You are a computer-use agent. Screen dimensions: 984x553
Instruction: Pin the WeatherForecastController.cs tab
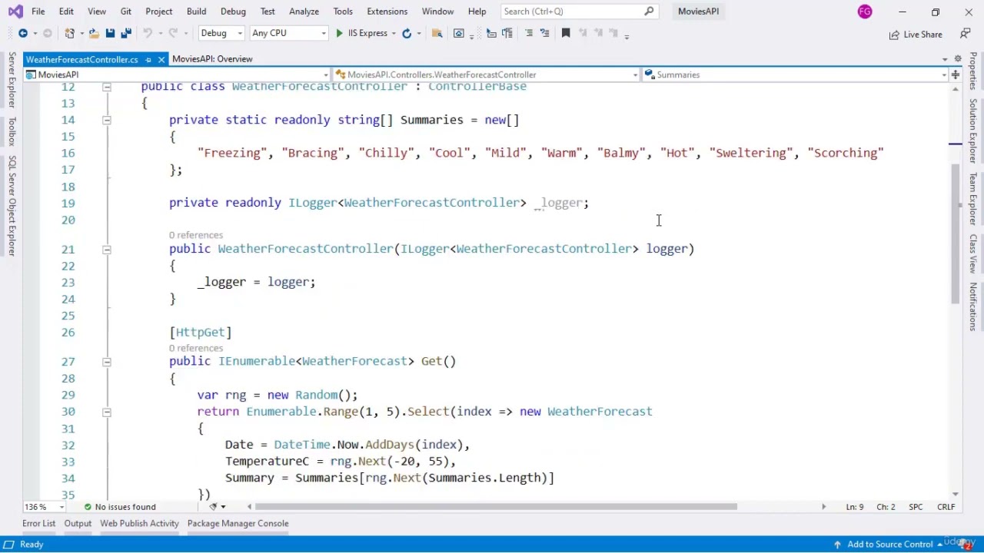click(149, 59)
